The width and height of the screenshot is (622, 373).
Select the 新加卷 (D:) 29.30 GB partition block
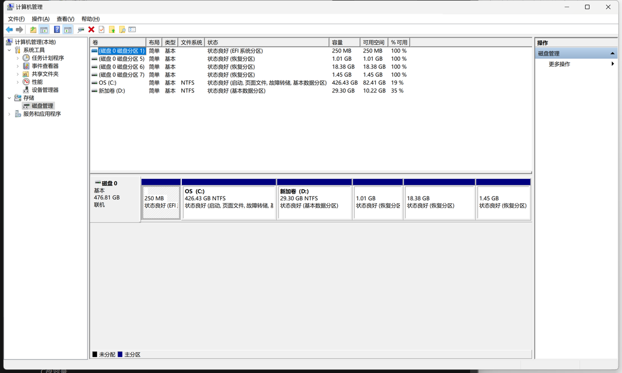click(314, 199)
